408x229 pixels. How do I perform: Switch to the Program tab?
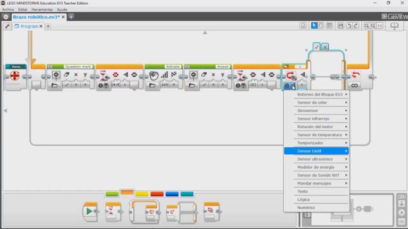point(29,26)
